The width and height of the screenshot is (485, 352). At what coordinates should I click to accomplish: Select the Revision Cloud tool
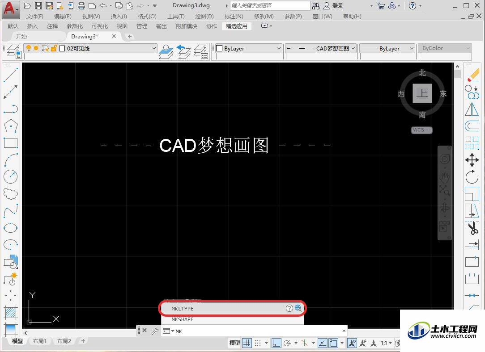[11, 194]
